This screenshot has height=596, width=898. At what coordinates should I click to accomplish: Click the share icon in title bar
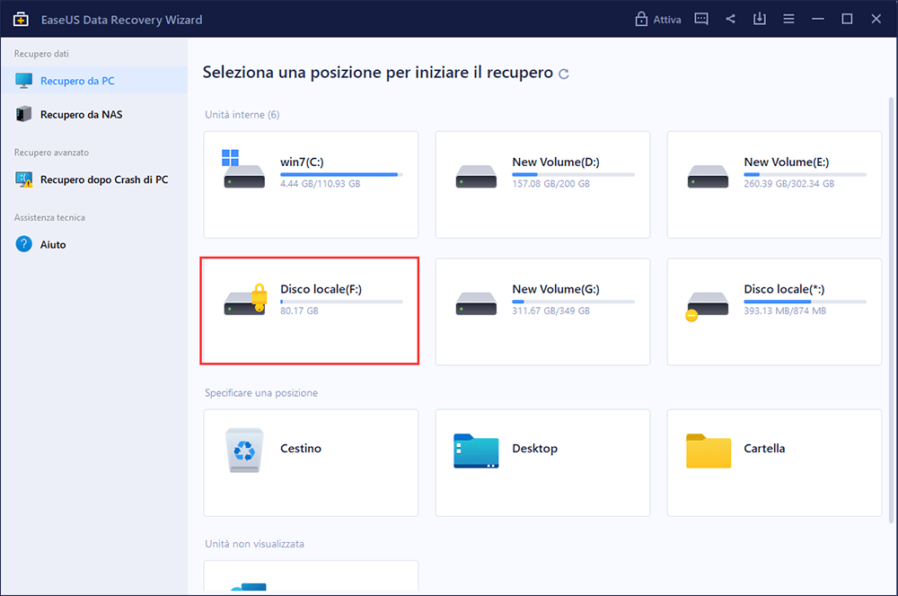click(x=730, y=19)
